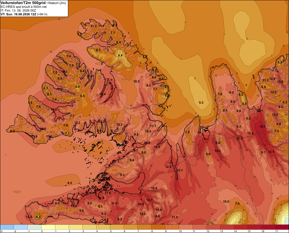Click the 5.4 temperature value on map
Screen dimensions: 289x233
tap(244, 104)
